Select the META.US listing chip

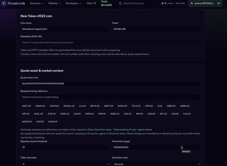click(x=95, y=106)
